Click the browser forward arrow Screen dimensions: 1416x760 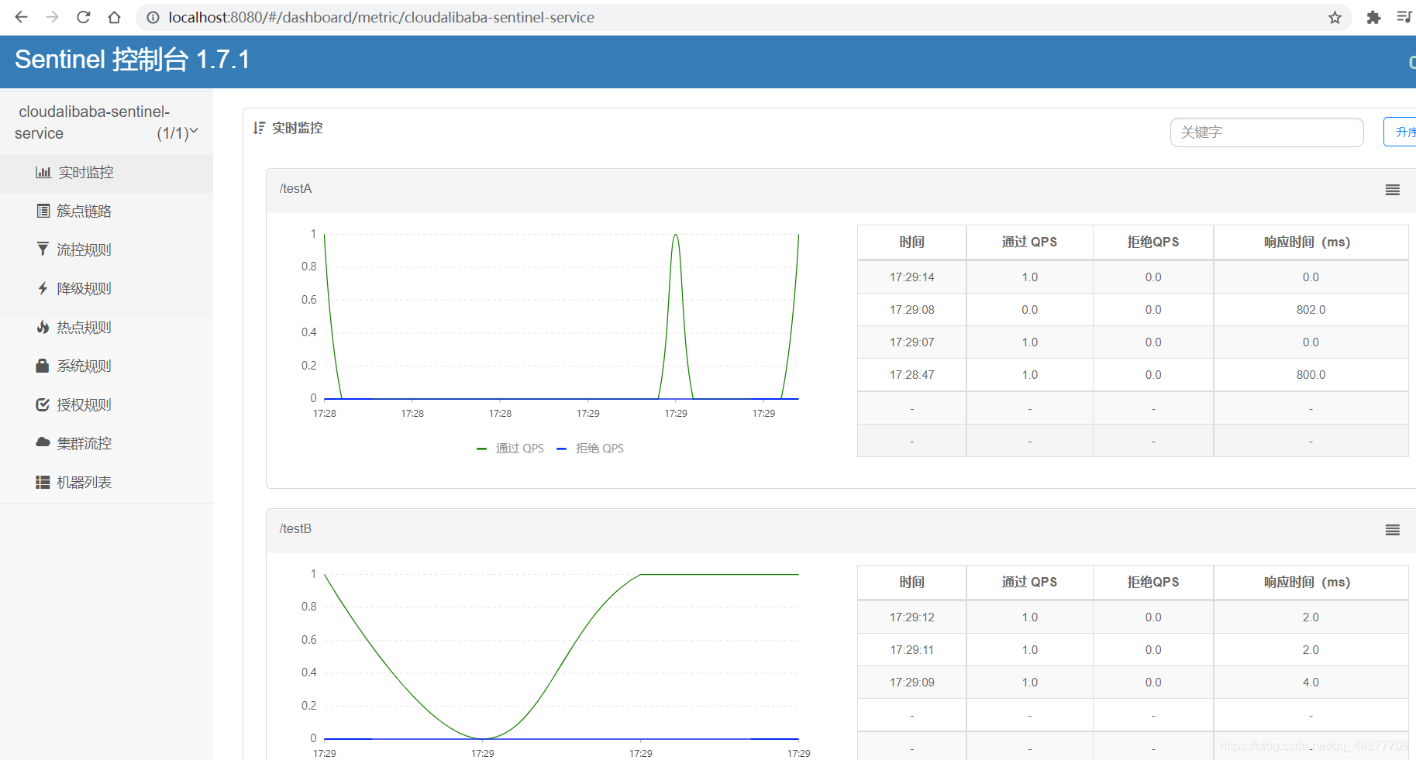pyautogui.click(x=52, y=17)
